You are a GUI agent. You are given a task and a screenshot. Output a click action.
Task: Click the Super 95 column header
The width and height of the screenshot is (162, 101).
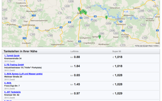[117, 51]
